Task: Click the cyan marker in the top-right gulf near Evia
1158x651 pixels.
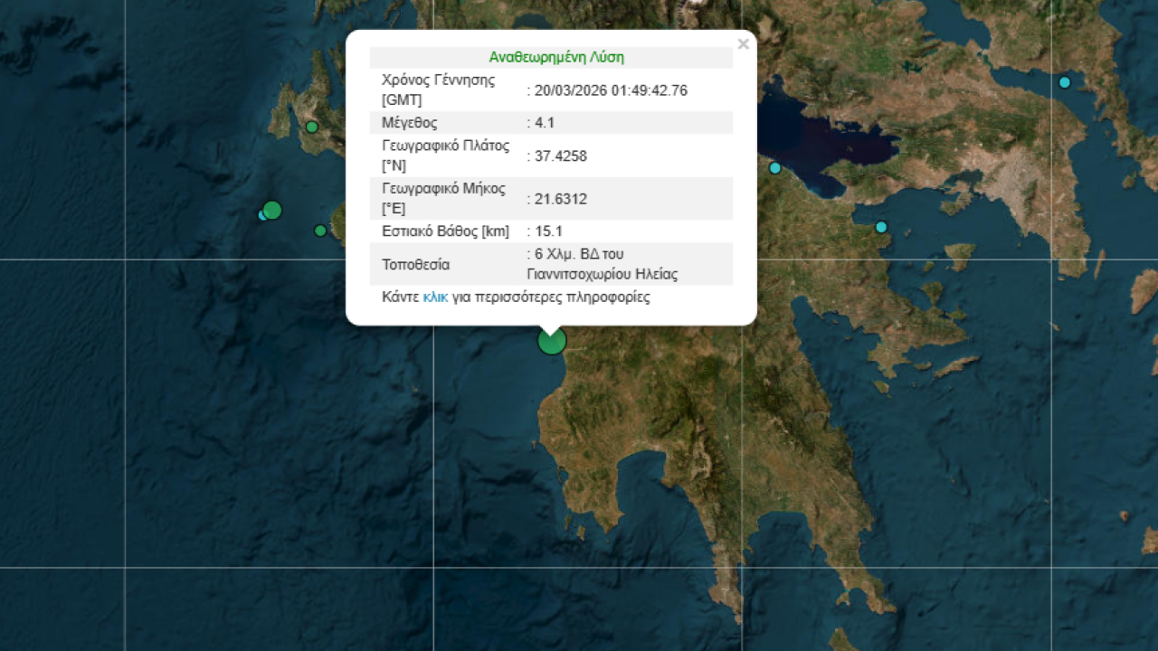Action: 1065,82
